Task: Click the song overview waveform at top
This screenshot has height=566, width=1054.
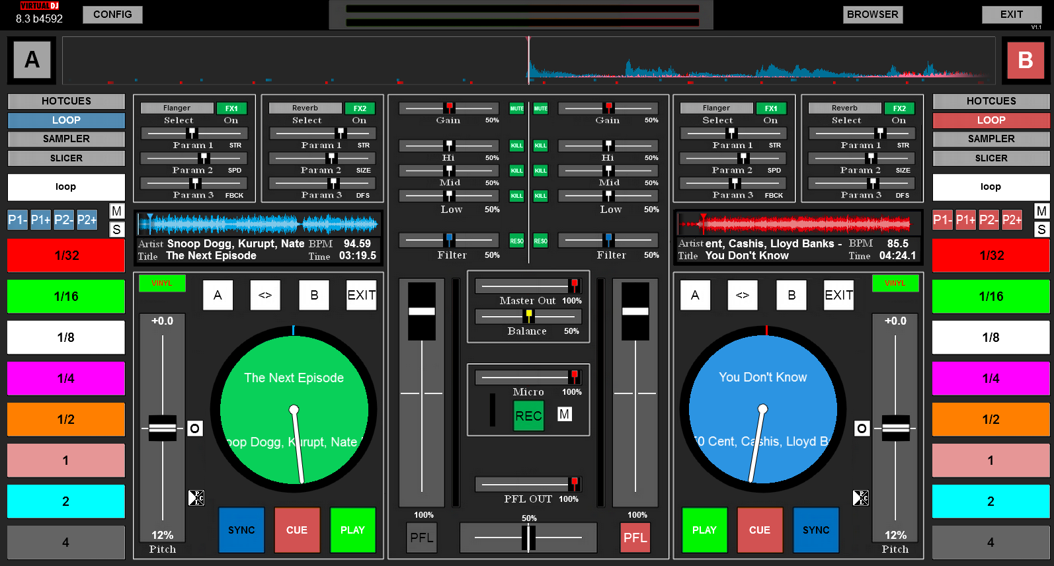Action: 528,60
